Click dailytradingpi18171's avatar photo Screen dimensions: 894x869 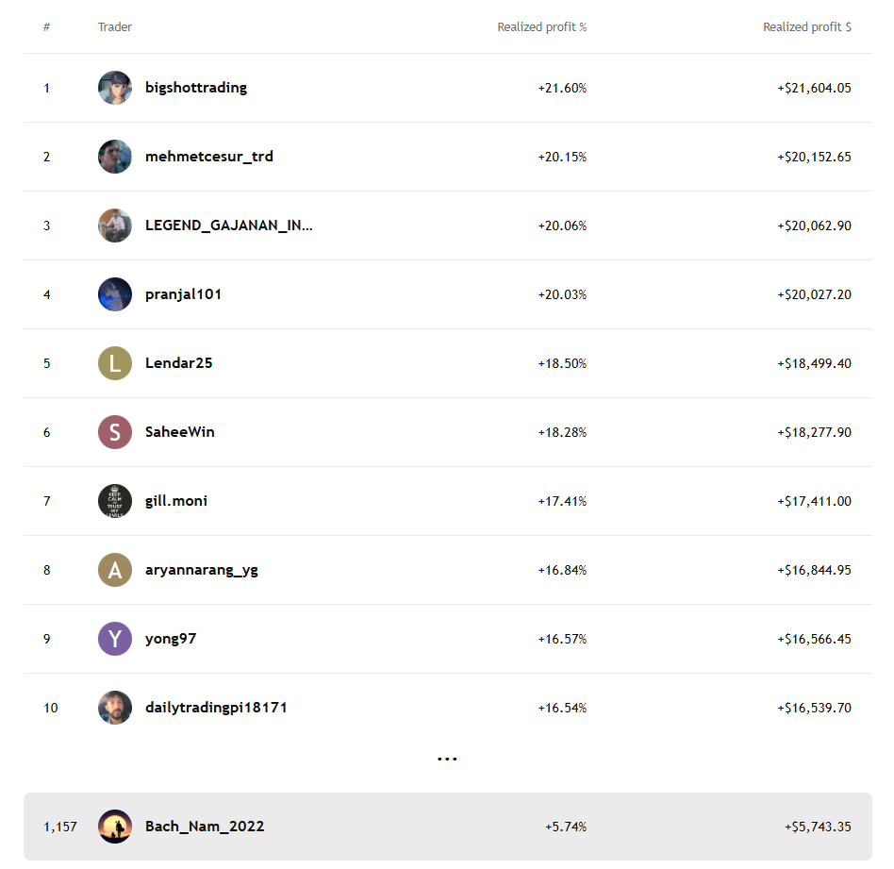click(115, 708)
